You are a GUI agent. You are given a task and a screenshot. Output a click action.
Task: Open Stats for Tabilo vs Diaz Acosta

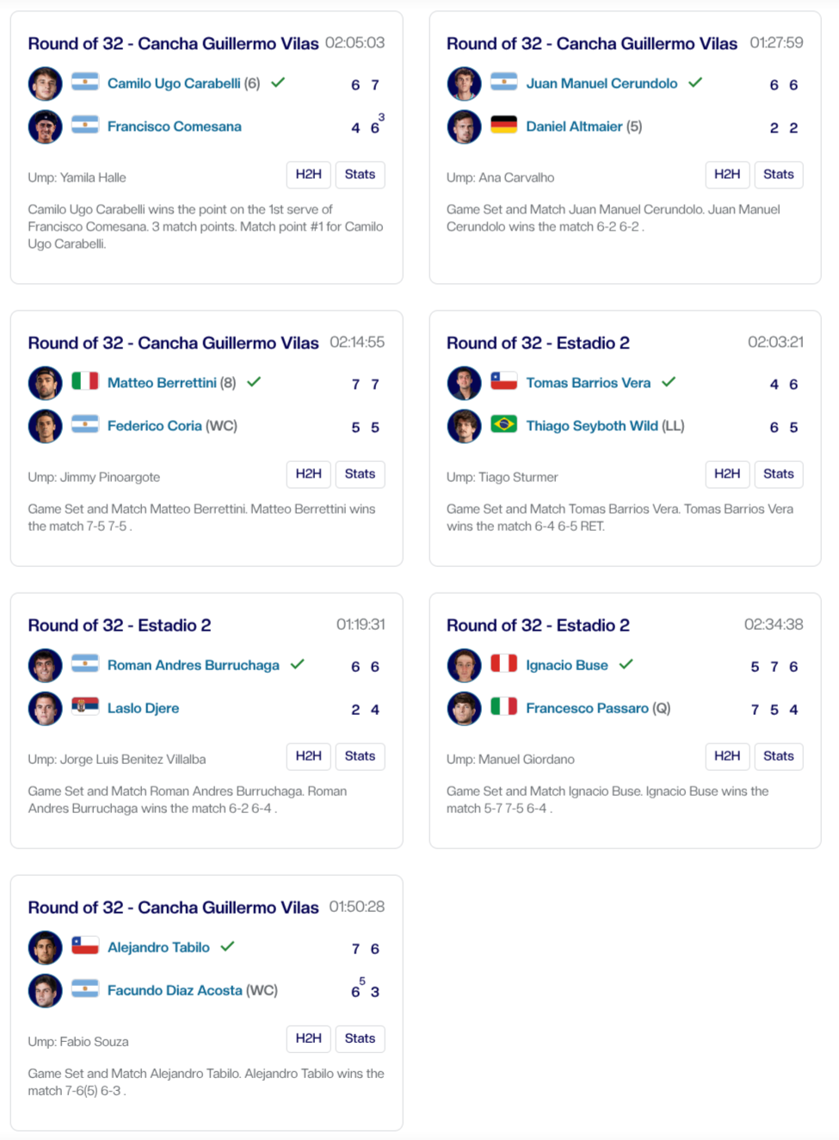360,1038
